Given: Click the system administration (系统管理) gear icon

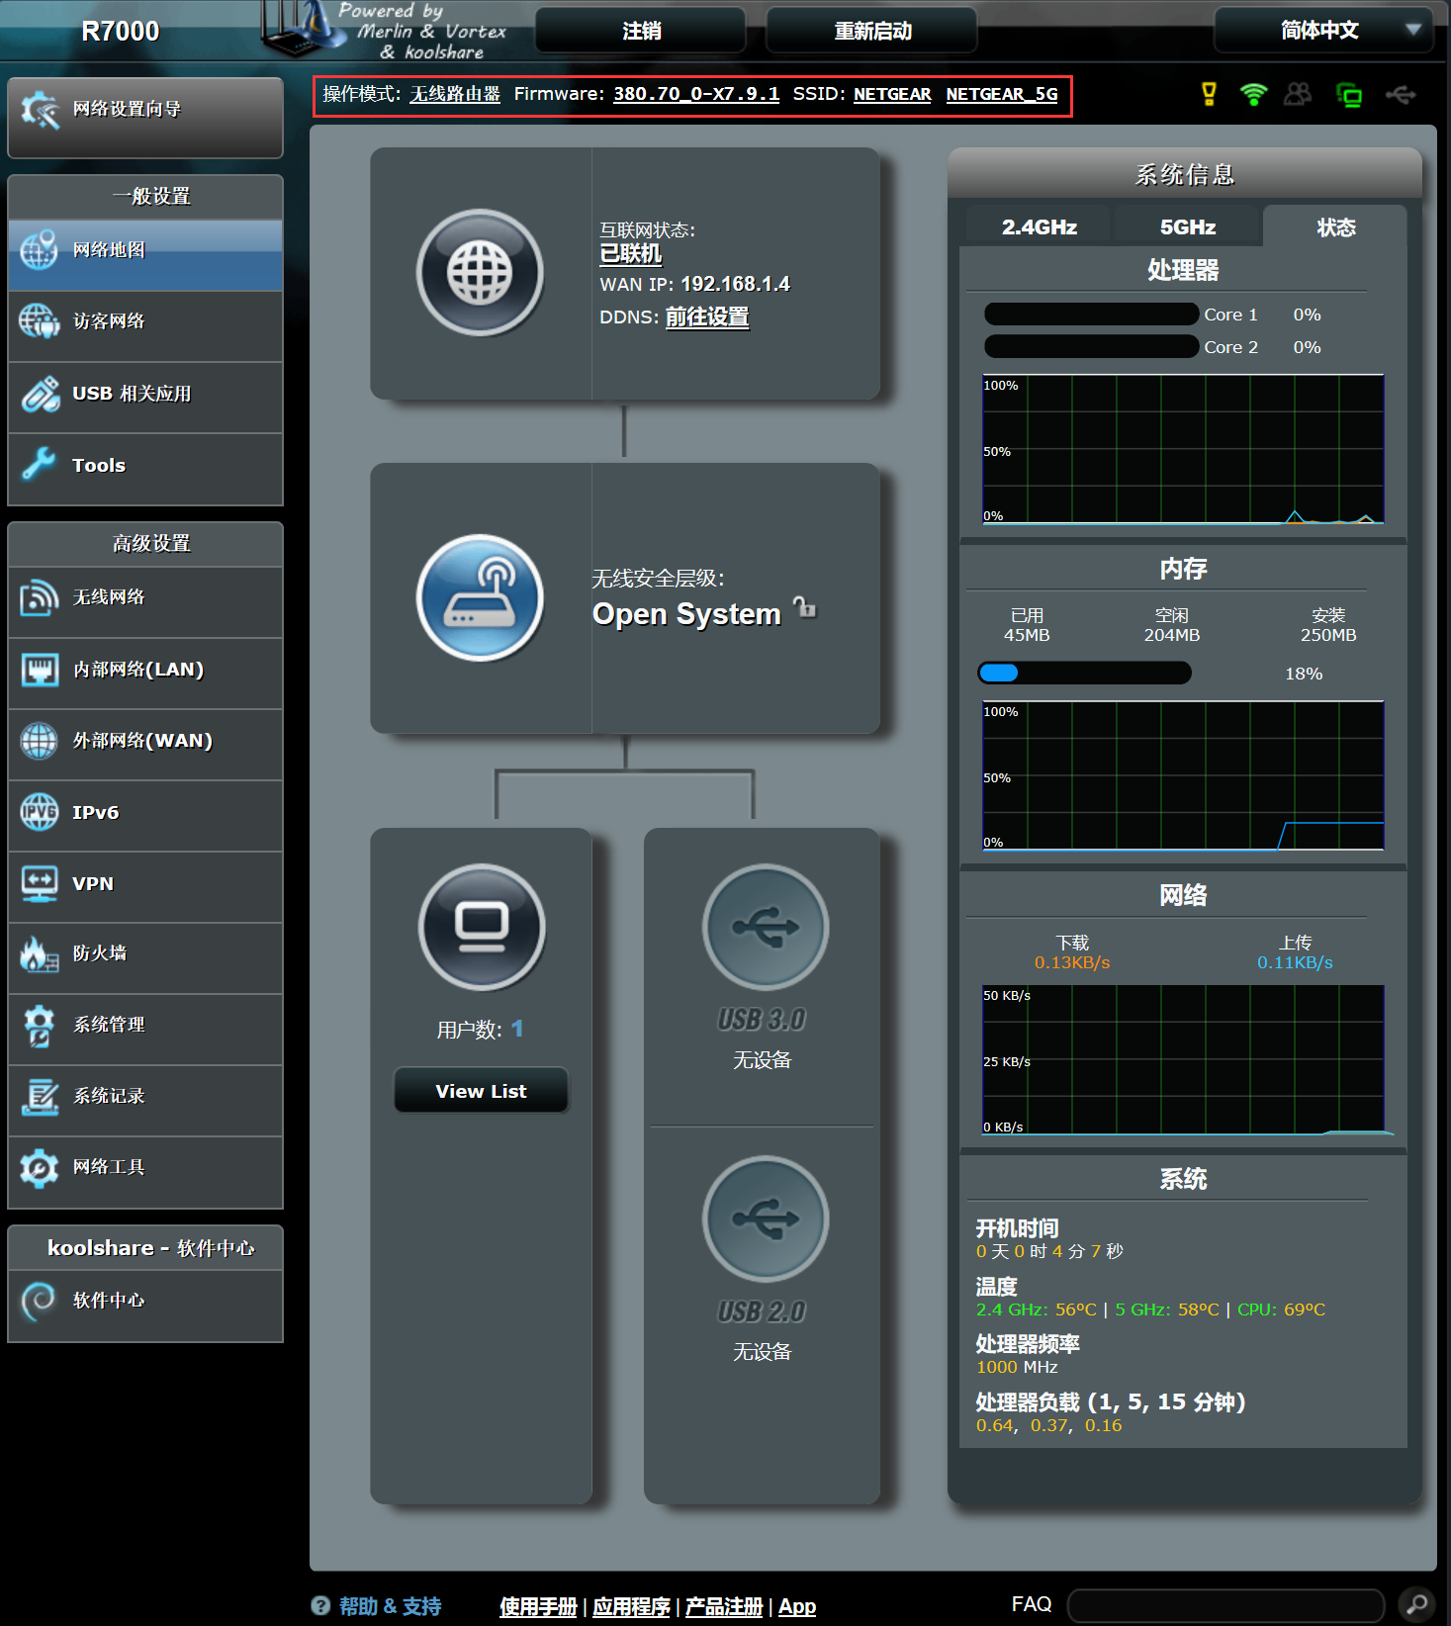Looking at the screenshot, I should pyautogui.click(x=40, y=1026).
